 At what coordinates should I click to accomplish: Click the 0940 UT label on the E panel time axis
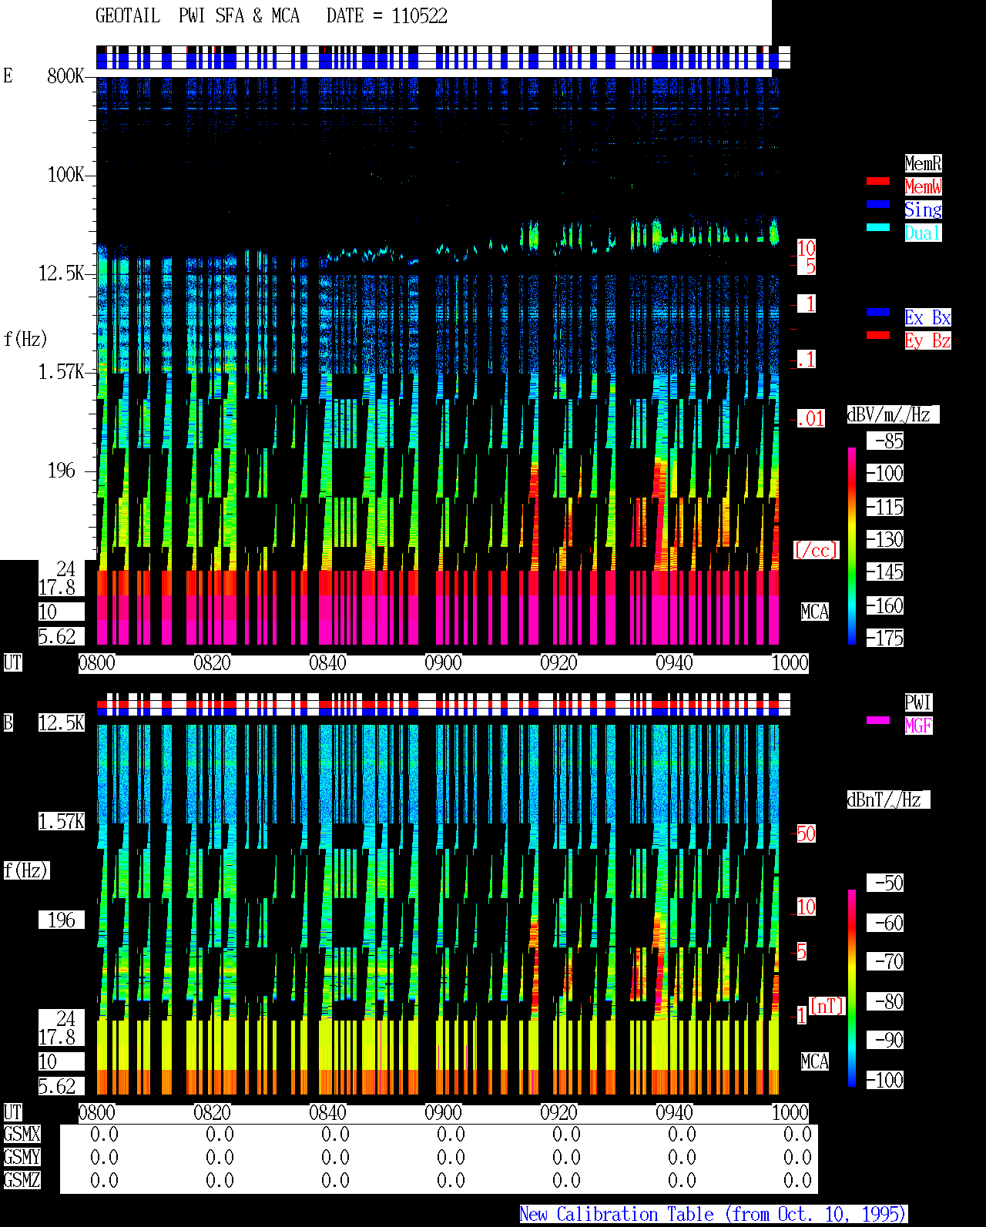pyautogui.click(x=674, y=662)
